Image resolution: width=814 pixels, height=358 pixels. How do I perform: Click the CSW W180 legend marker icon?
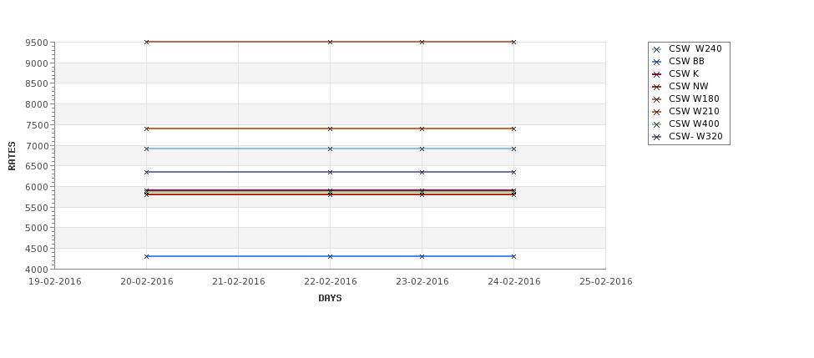click(x=657, y=99)
